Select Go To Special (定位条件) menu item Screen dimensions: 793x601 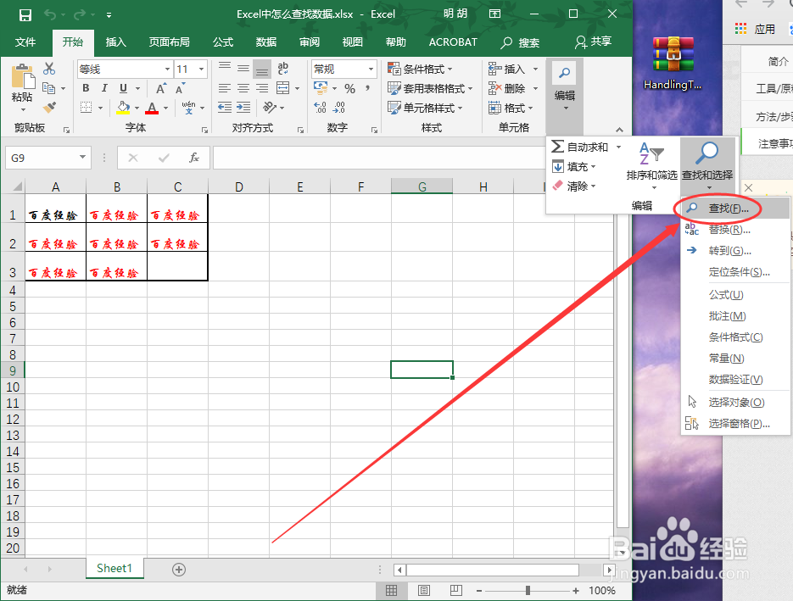coord(736,272)
